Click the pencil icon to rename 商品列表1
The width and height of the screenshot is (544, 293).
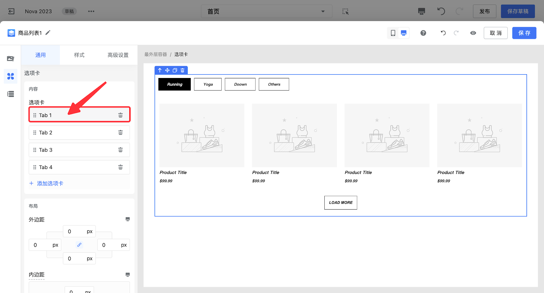coord(48,33)
